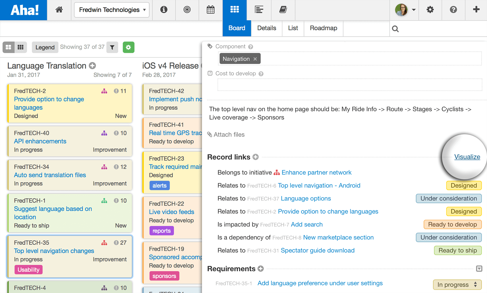Viewport: 487px width, 293px height.
Task: Switch to large card view toggle
Action: click(9, 47)
